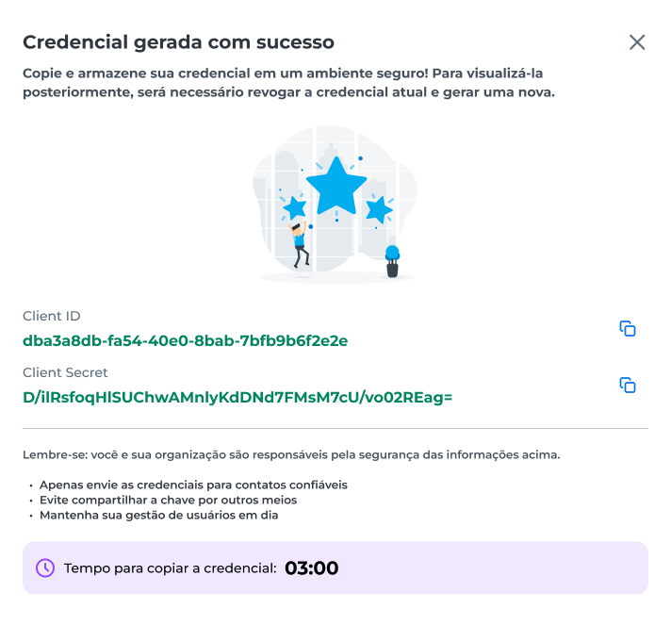Screen dimensions: 671x625
Task: Click the 'Lembre-se' reminder sentence
Action: 291,454
